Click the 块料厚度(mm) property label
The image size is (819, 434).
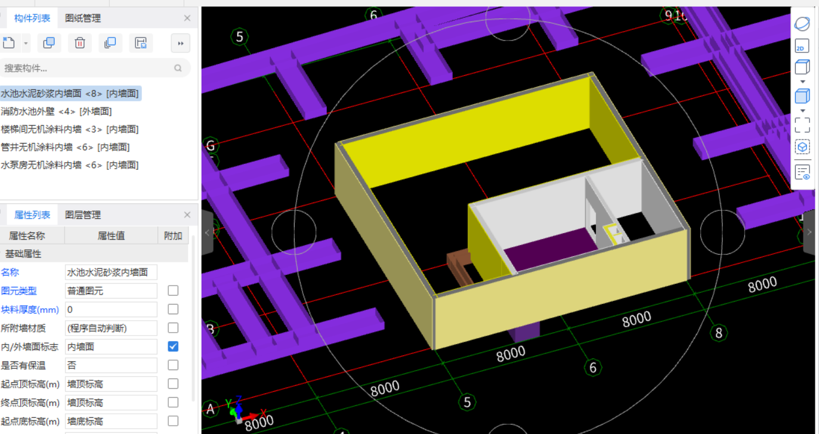[x=30, y=309]
